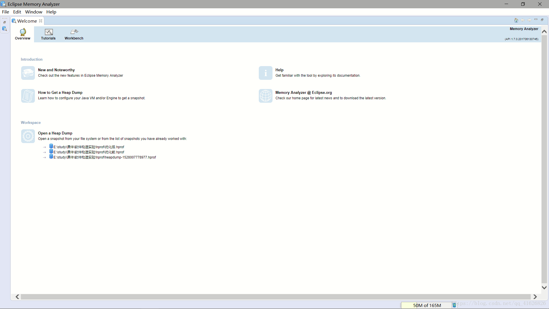This screenshot has width=549, height=309.
Task: Close the Welcome tab
Action: (41, 21)
